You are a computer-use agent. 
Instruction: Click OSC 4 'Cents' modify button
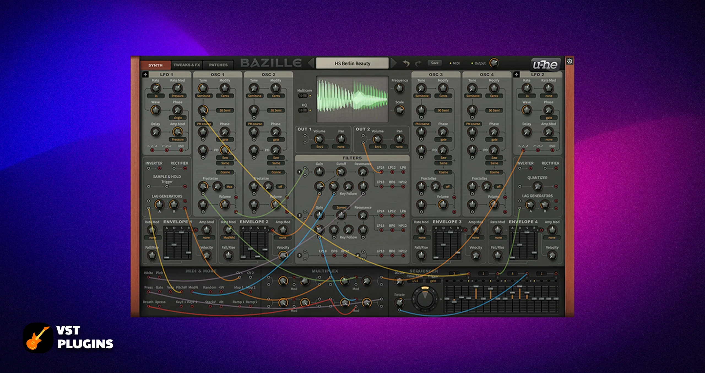pyautogui.click(x=494, y=96)
